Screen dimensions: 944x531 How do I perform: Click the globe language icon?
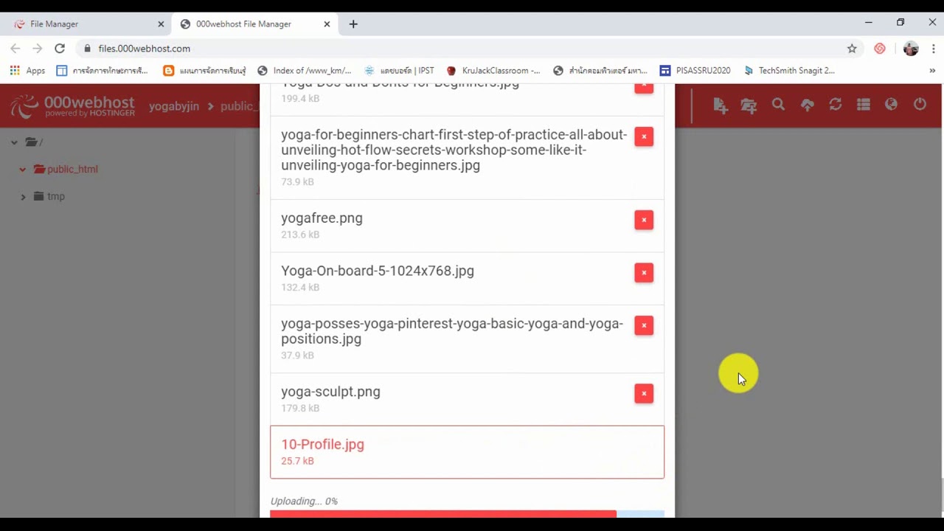point(891,105)
